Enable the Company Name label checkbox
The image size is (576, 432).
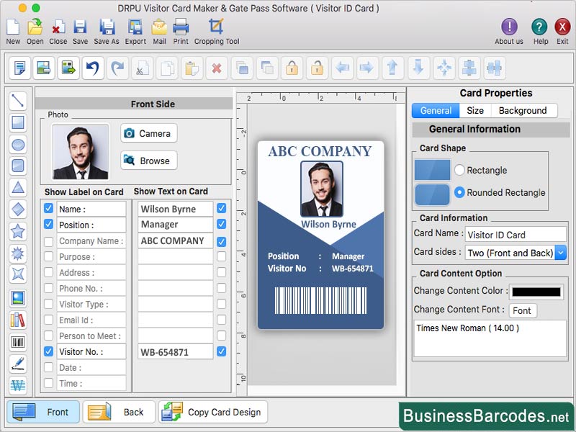point(48,240)
